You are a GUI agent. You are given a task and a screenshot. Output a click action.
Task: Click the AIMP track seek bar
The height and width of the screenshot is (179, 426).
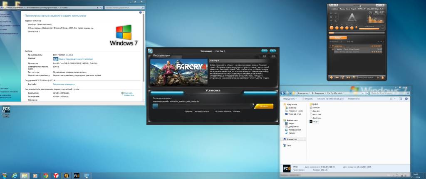click(x=357, y=33)
